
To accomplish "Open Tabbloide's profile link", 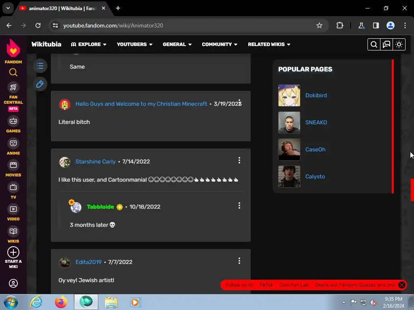I will [100, 207].
